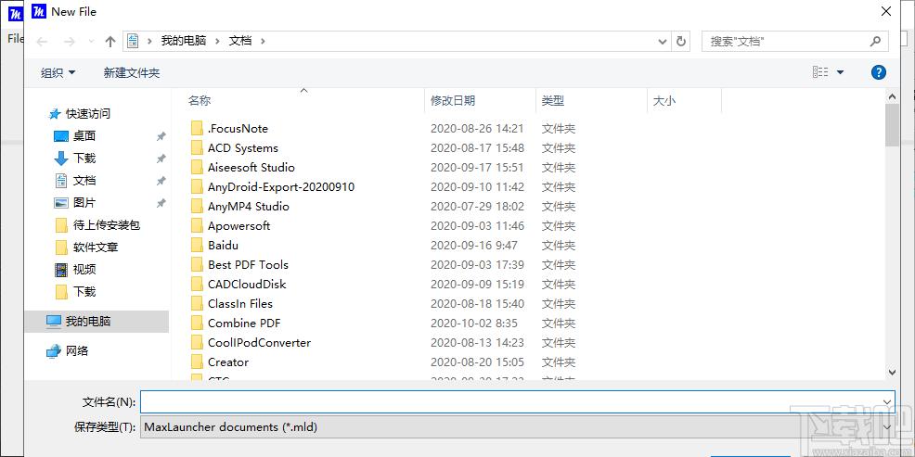The image size is (915, 457).
Task: Click the file list scroll-up arrow
Action: tap(892, 96)
